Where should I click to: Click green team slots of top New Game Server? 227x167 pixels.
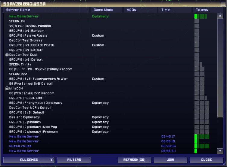[x=201, y=16]
